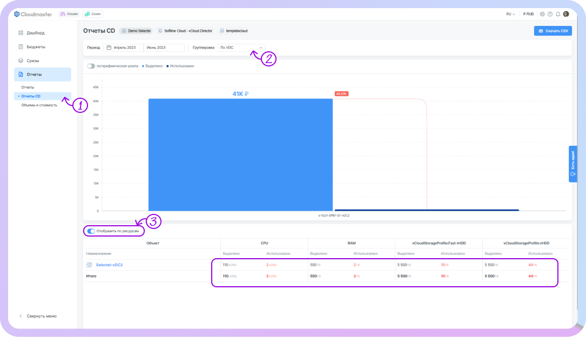Click the user avatar in header
This screenshot has width=586, height=337.
[566, 14]
